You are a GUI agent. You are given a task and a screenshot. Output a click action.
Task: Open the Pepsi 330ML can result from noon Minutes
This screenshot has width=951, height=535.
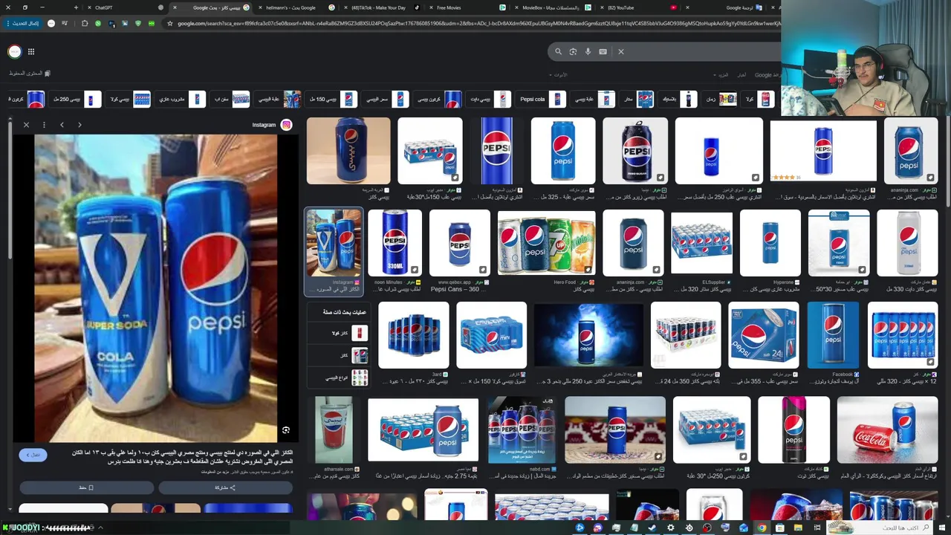(395, 243)
